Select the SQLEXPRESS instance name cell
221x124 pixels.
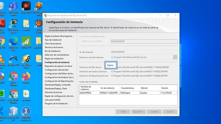pos(89,93)
